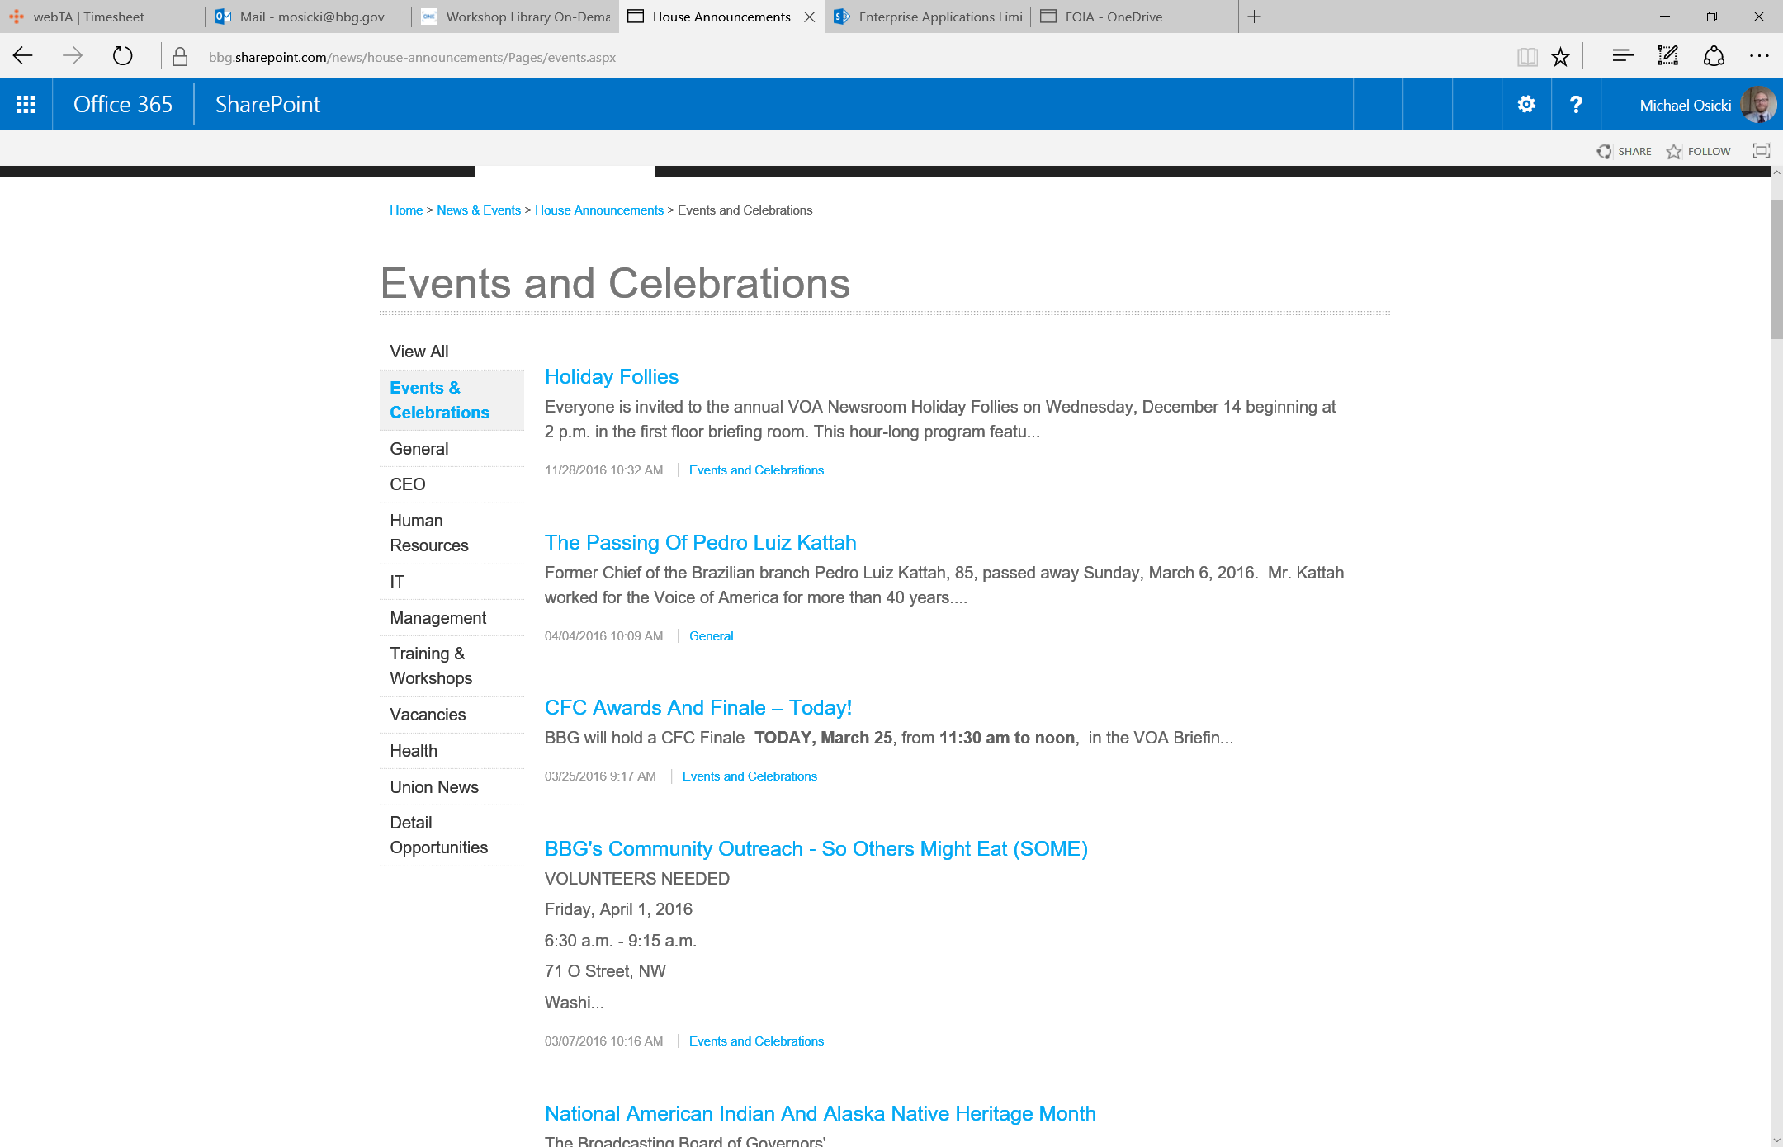This screenshot has width=1783, height=1147.
Task: Select Events & Celebrations sidebar item
Action: [452, 400]
